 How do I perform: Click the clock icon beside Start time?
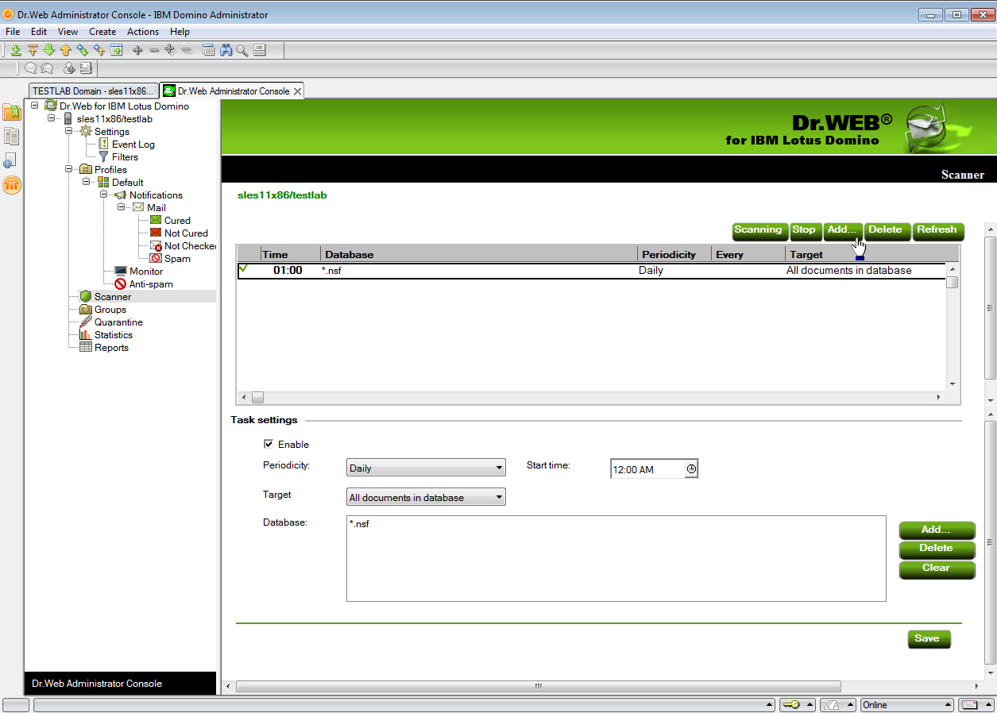691,469
